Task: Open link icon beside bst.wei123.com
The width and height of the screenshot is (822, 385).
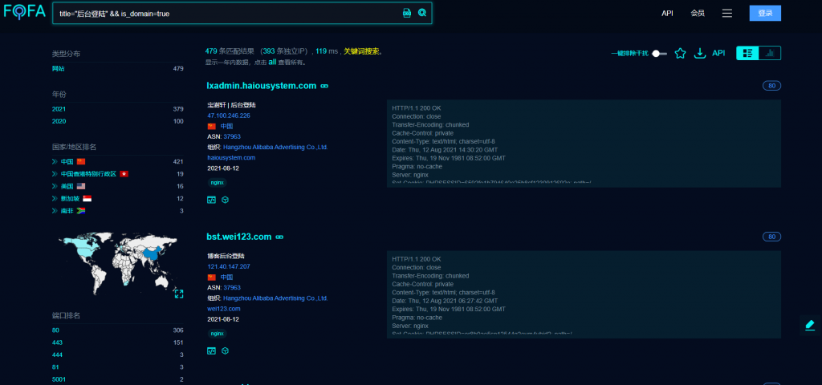Action: [279, 237]
